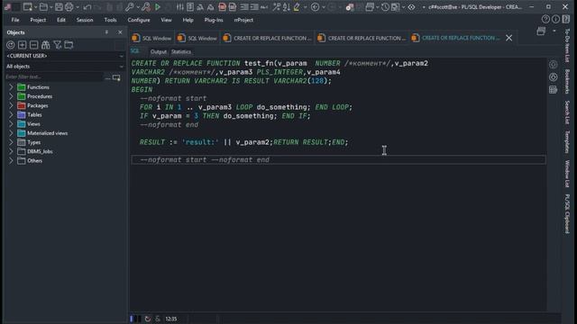This screenshot has height=324, width=577.
Task: Click the minus box icon in Objects panel
Action: click(x=34, y=45)
